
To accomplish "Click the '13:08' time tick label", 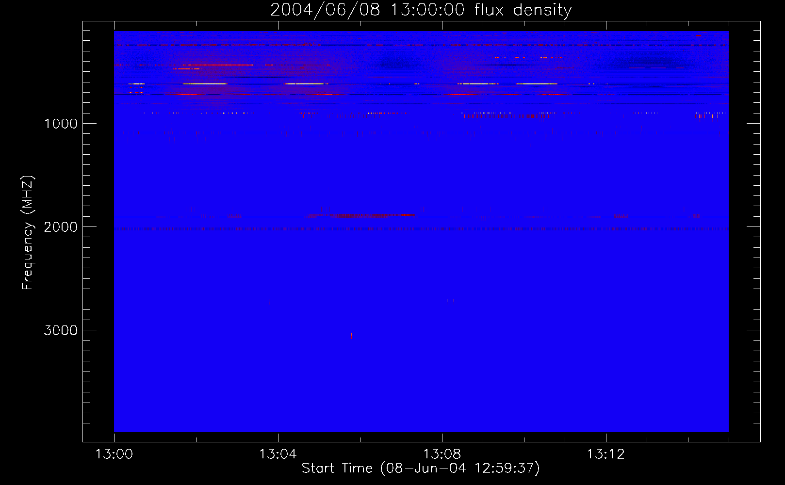I will [442, 454].
